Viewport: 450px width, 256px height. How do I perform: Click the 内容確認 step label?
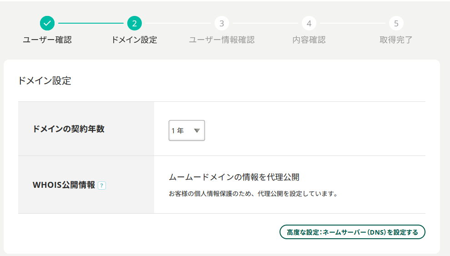(309, 40)
